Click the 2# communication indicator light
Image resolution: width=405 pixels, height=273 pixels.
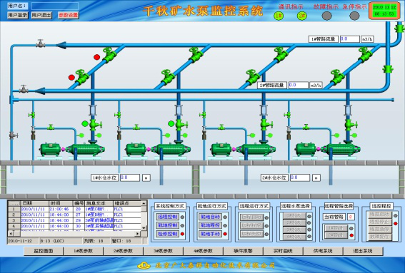pyautogui.click(x=302, y=16)
